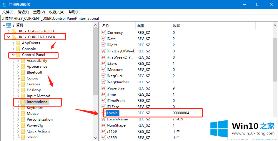Expand HKEY_CLASSES_ROOT node
The width and height of the screenshot is (278, 141).
pos(9,31)
